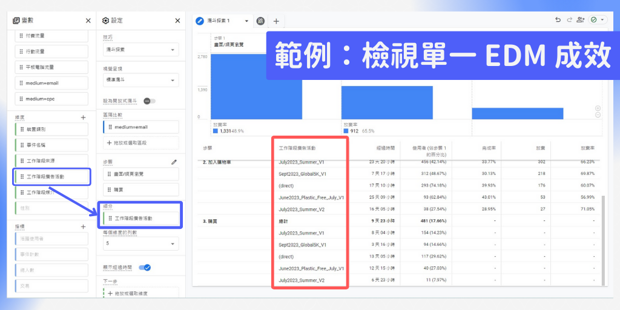
Task: Select 工作階段廣告活動 in the dimensions list
Action: (x=51, y=177)
